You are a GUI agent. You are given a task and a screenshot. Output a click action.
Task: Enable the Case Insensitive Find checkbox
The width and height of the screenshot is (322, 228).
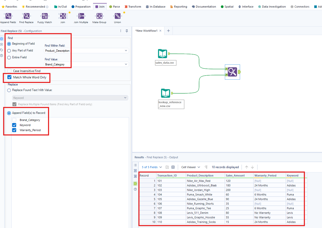tap(9, 71)
